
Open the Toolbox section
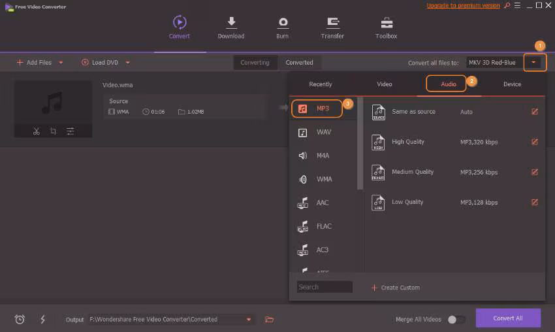[x=386, y=27]
